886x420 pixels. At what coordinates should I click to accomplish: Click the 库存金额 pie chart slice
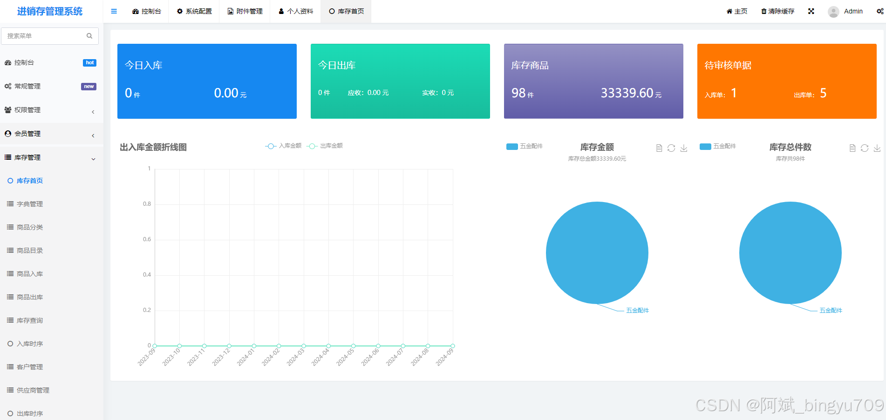(597, 253)
